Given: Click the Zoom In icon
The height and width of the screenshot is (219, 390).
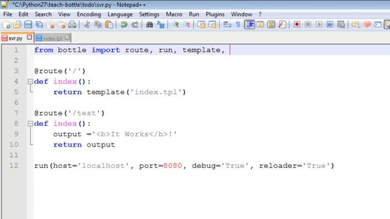Looking at the screenshot, I should coord(176,24).
